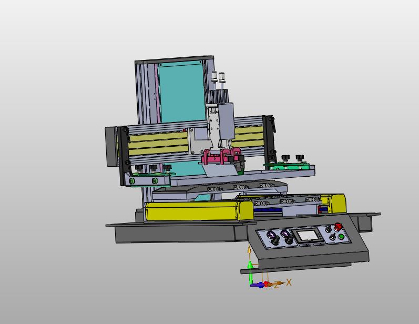Select the leftmost purple knob on the control panel
Screen dimensions: 419x324
click(271, 235)
